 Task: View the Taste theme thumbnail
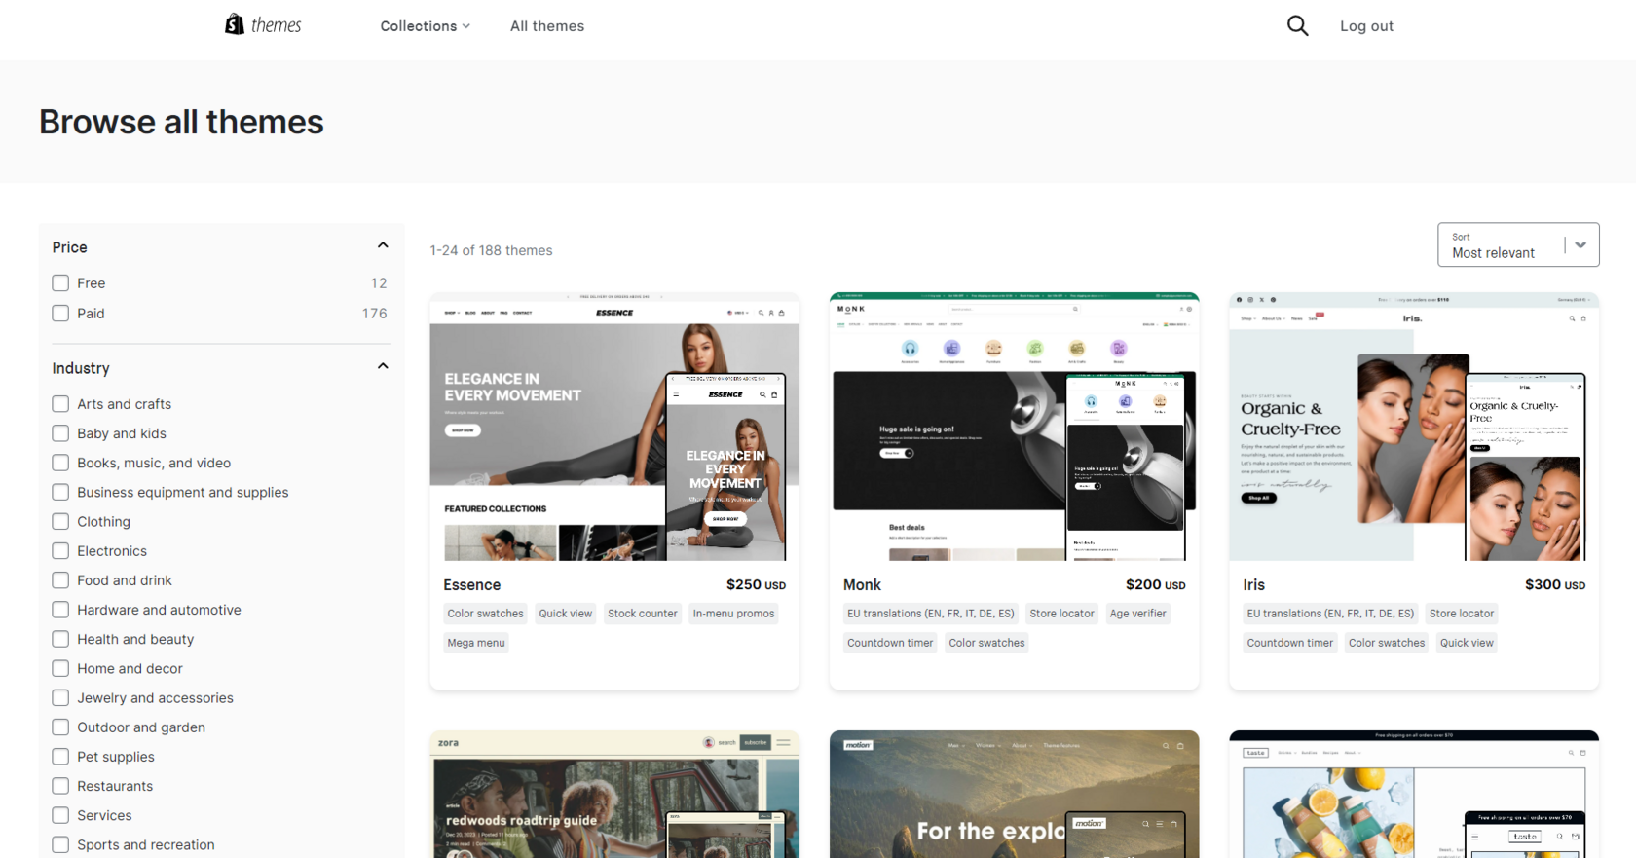[x=1414, y=795]
